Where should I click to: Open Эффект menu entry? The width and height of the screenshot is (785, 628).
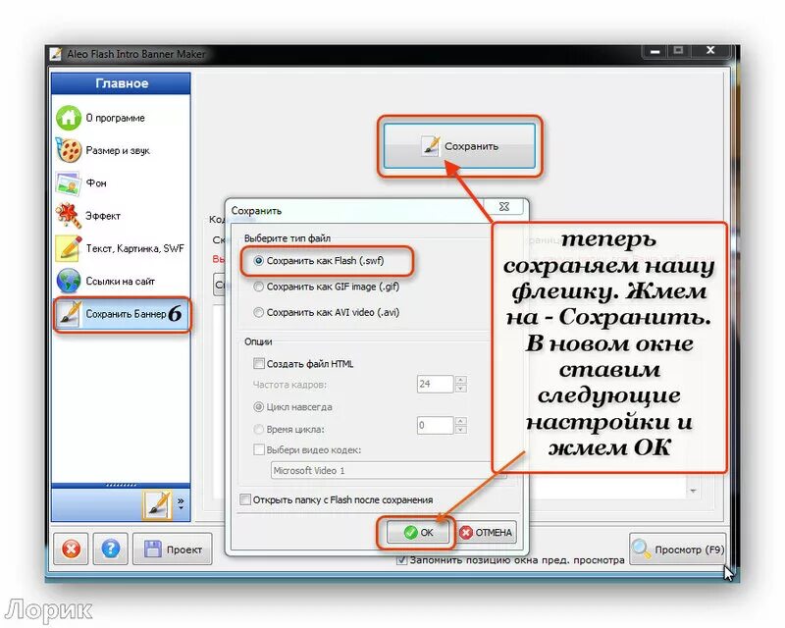click(x=103, y=216)
